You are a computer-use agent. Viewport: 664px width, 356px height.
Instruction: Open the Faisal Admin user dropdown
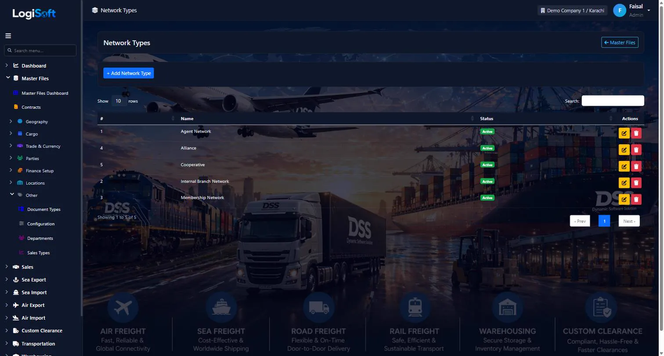pos(632,11)
